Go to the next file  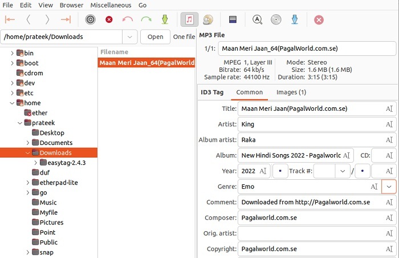47,19
